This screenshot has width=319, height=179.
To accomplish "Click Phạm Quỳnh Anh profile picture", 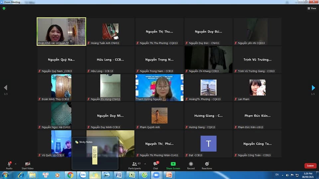I will [x=159, y=115].
